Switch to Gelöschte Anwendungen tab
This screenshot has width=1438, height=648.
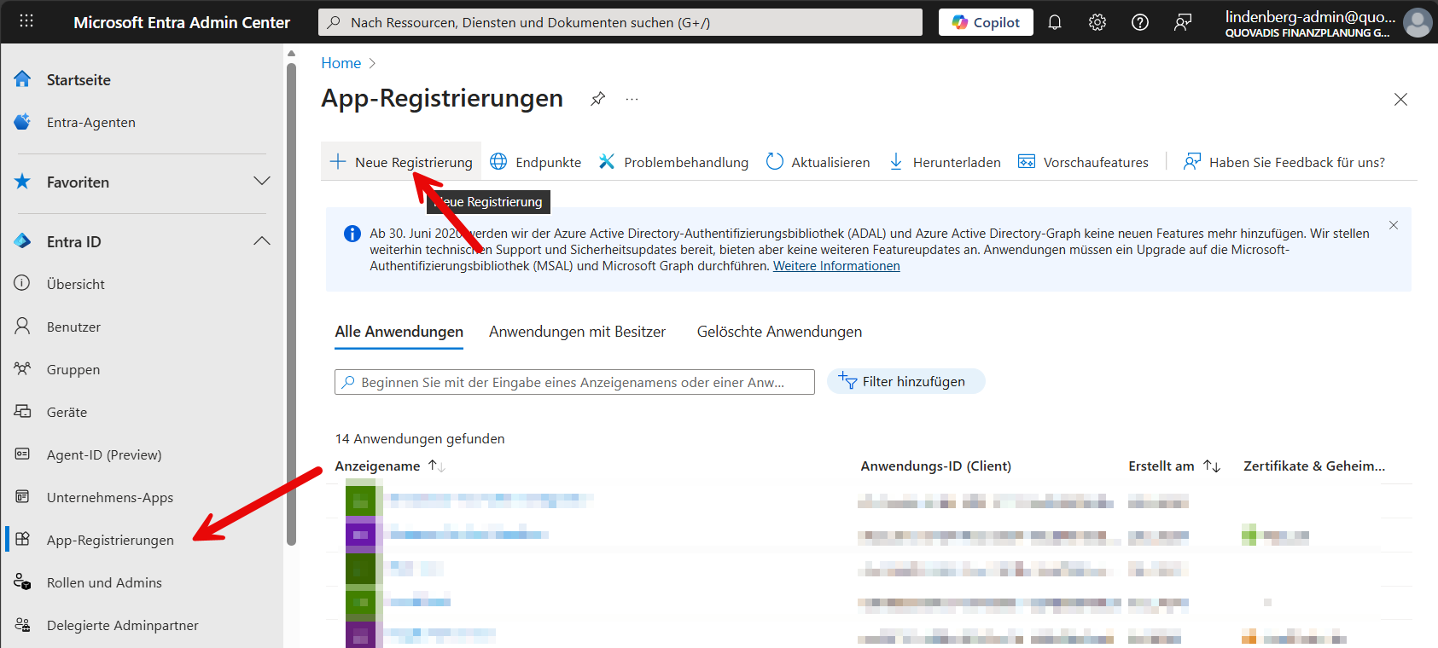tap(779, 332)
